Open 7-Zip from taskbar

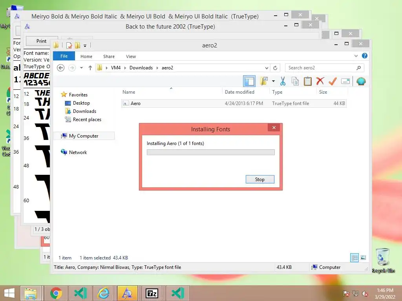coord(152,293)
